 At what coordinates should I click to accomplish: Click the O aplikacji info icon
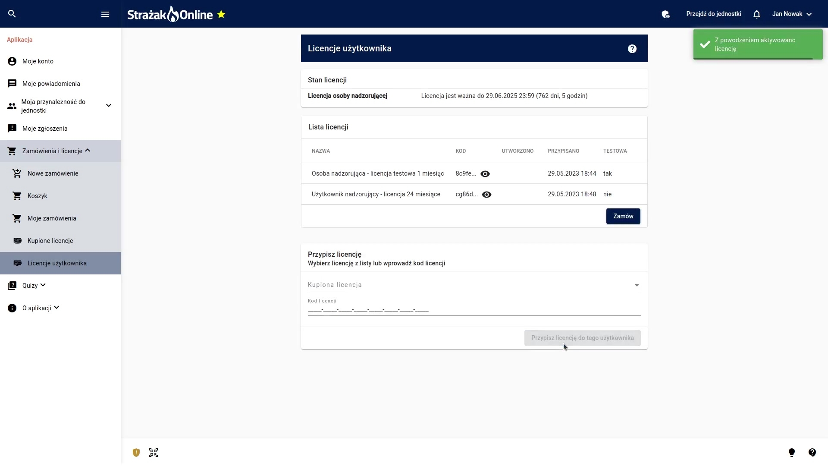[x=12, y=308]
